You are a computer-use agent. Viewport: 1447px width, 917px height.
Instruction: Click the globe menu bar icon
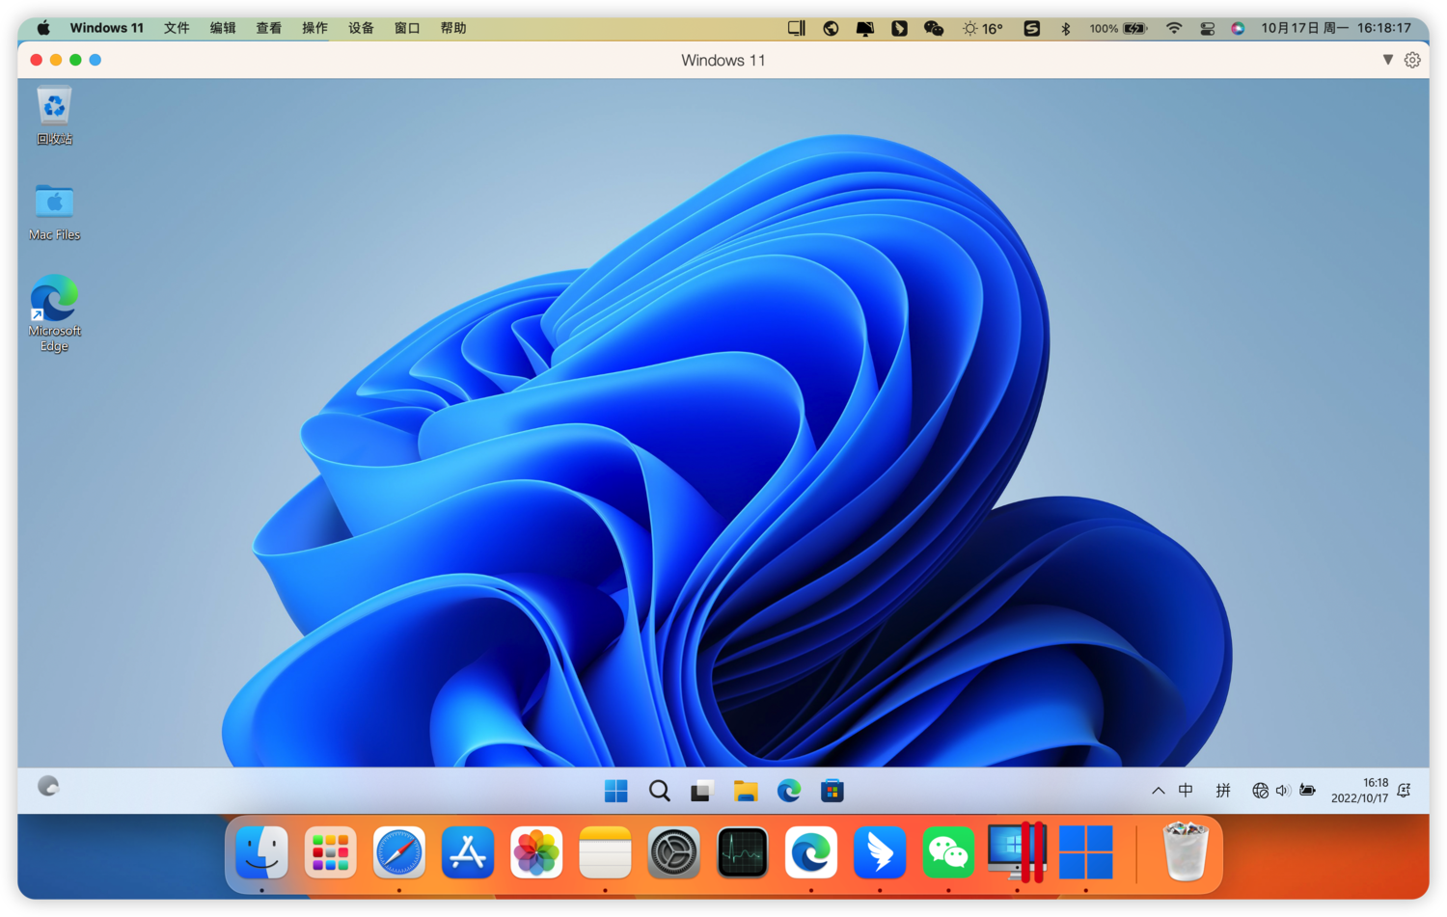coord(831,29)
